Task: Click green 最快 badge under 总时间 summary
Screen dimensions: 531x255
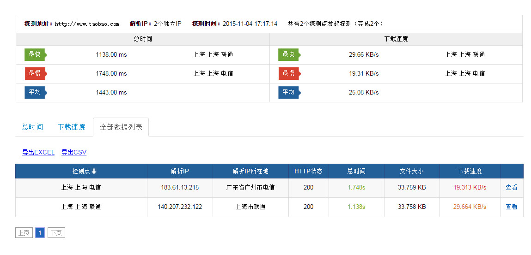Action: pos(35,54)
